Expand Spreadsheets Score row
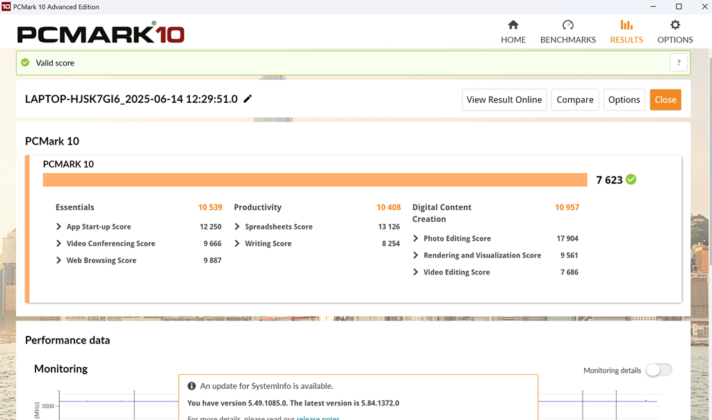Image resolution: width=712 pixels, height=420 pixels. [x=238, y=227]
